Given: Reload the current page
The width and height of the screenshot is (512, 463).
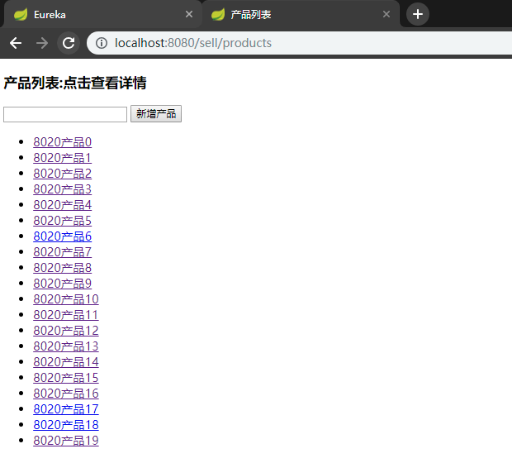Looking at the screenshot, I should point(69,43).
